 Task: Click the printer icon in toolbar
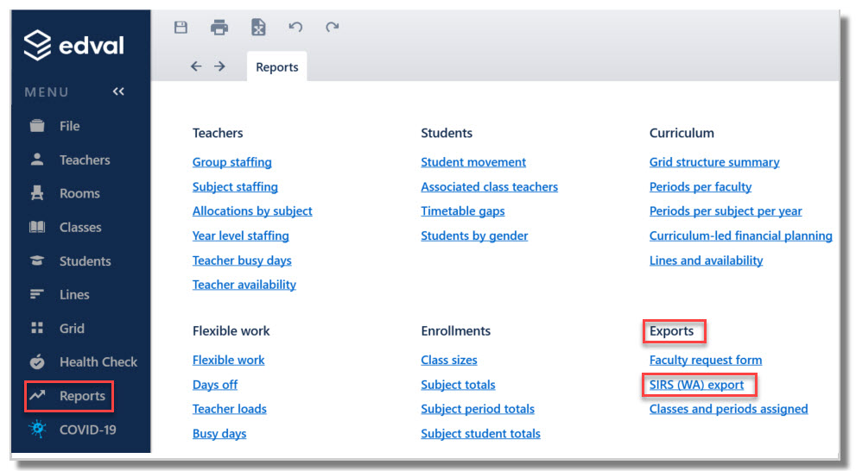(219, 28)
